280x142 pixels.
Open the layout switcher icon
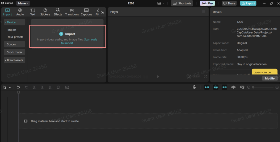[x=159, y=3]
